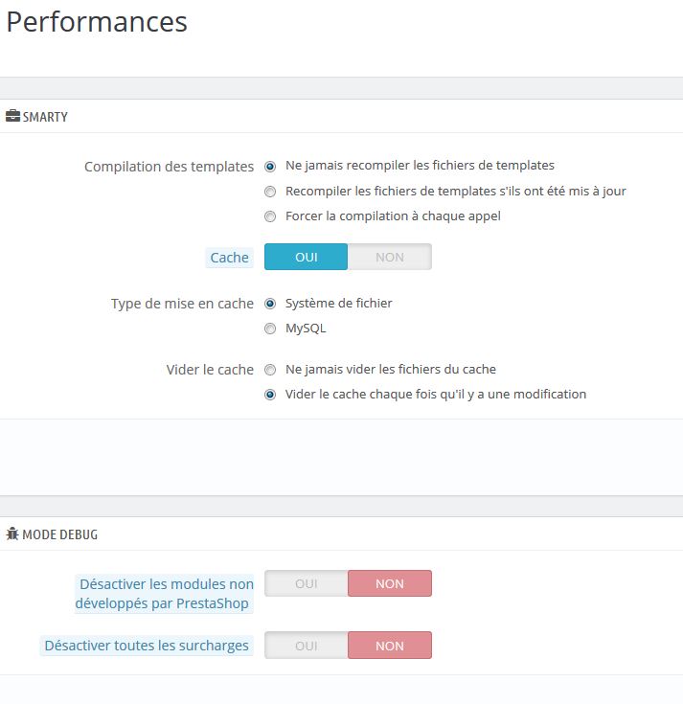Click the Mode Debug bug icon

(x=12, y=534)
